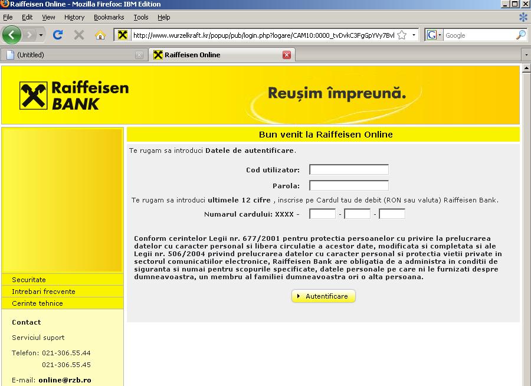531x386 pixels.
Task: Click the Raiffeisen site favicon in address bar
Action: (123, 35)
